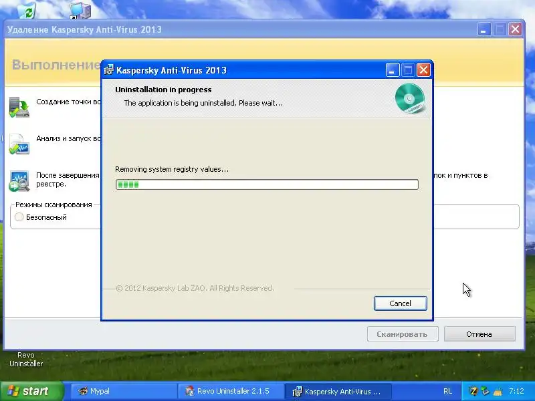The height and width of the screenshot is (401, 535).
Task: Switch to Kaspersky Anti-Virus taskbar button
Action: click(338, 391)
